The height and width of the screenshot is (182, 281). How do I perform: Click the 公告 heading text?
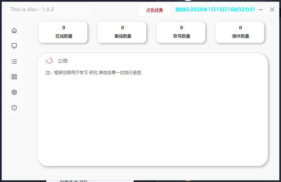(x=63, y=61)
